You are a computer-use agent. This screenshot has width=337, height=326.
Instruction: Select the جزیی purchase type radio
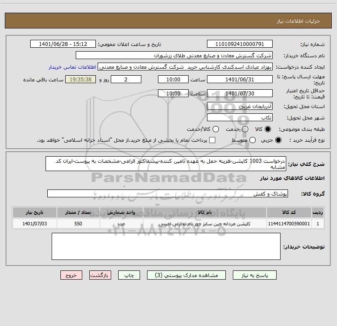tap(278, 140)
